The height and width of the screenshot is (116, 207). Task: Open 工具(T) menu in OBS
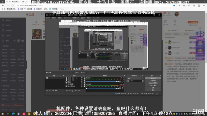pos(83,18)
